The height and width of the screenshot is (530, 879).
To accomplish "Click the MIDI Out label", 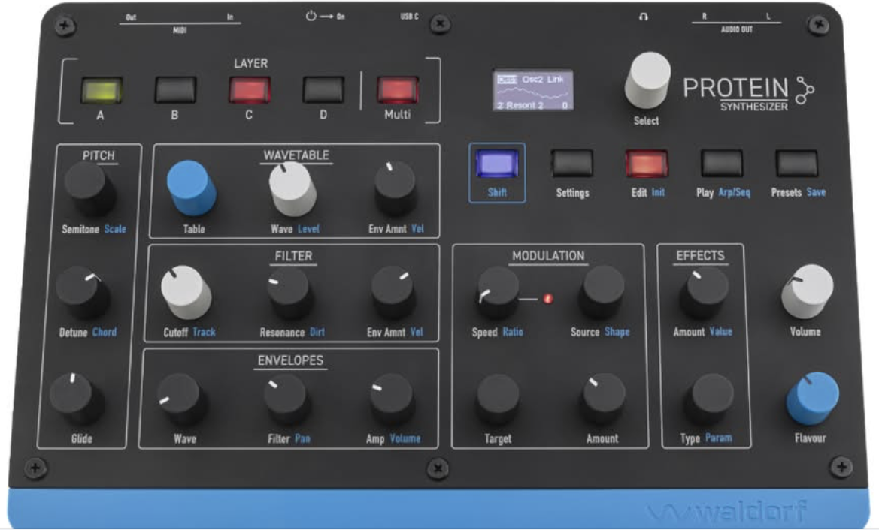I will (131, 17).
